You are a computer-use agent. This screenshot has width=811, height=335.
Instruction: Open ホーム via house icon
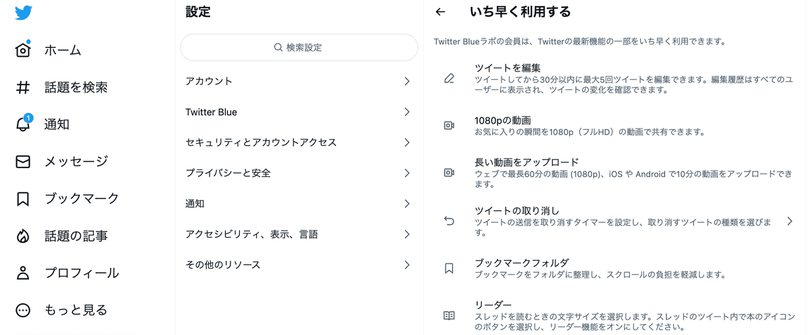point(23,50)
